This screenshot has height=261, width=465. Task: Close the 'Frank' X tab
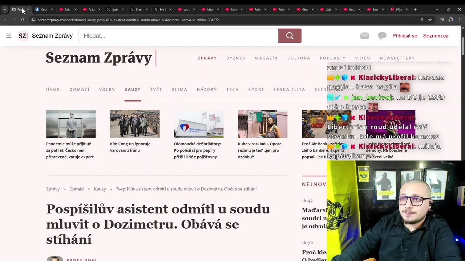tap(146, 9)
